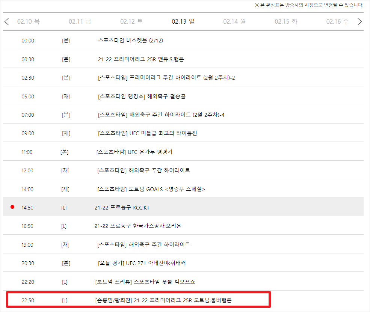Click [토트넘 프리뷰] 스포츠타임 풋볼 킥오프쇼
This screenshot has height=312, width=370.
(x=145, y=282)
